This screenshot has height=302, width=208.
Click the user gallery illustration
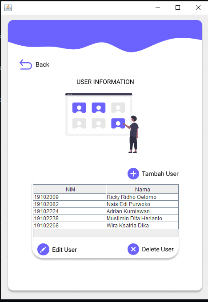tap(105, 123)
